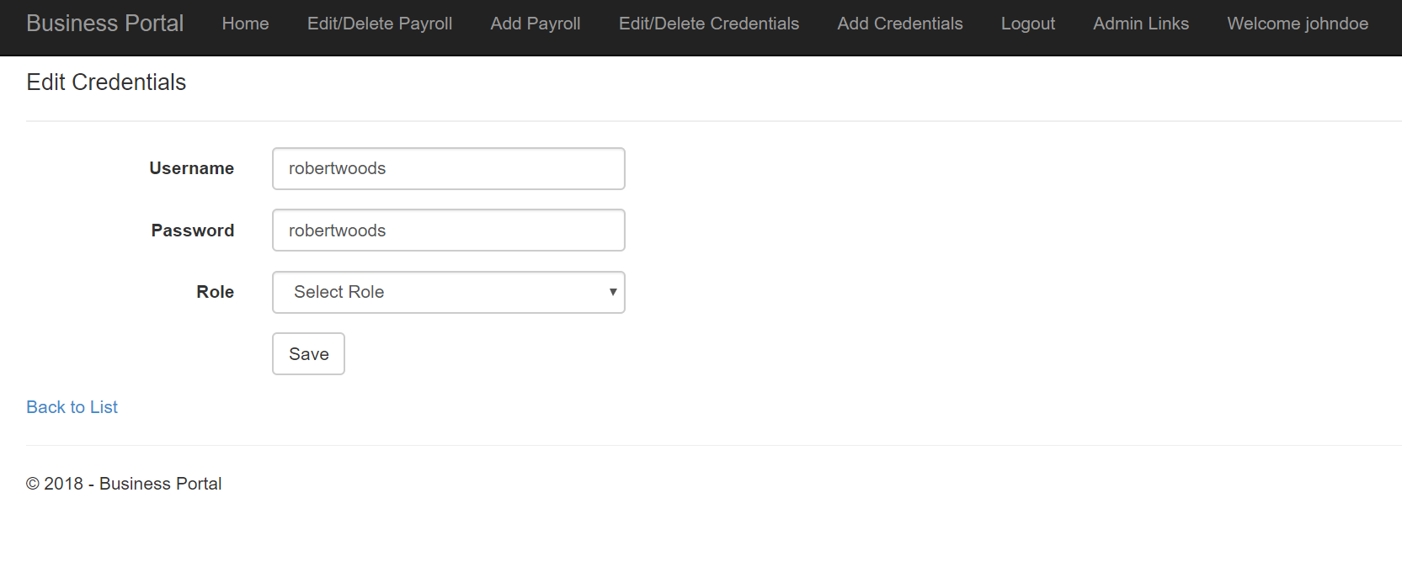Screen dimensions: 1402x567
Task: Click the Edit Credentials page heading
Action: (106, 82)
